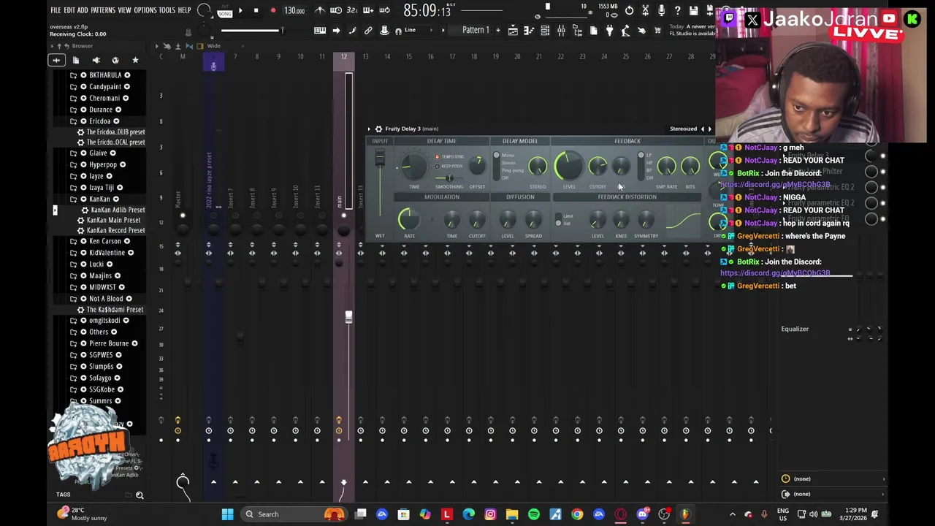The height and width of the screenshot is (526, 935).
Task: Click the Windows Start button
Action: (x=227, y=514)
